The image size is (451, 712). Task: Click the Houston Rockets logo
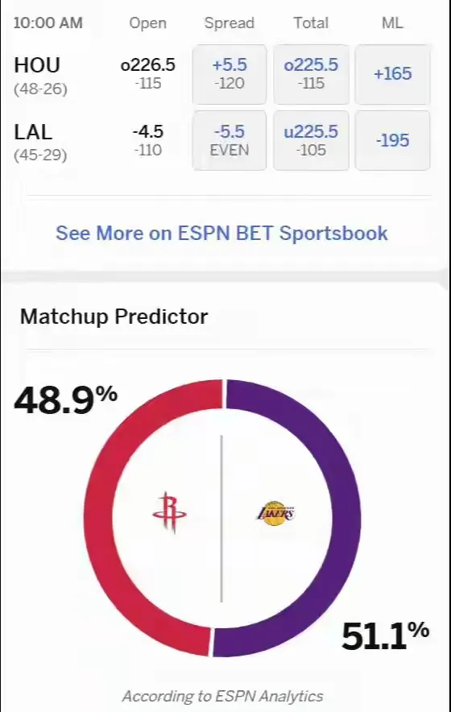tap(169, 512)
